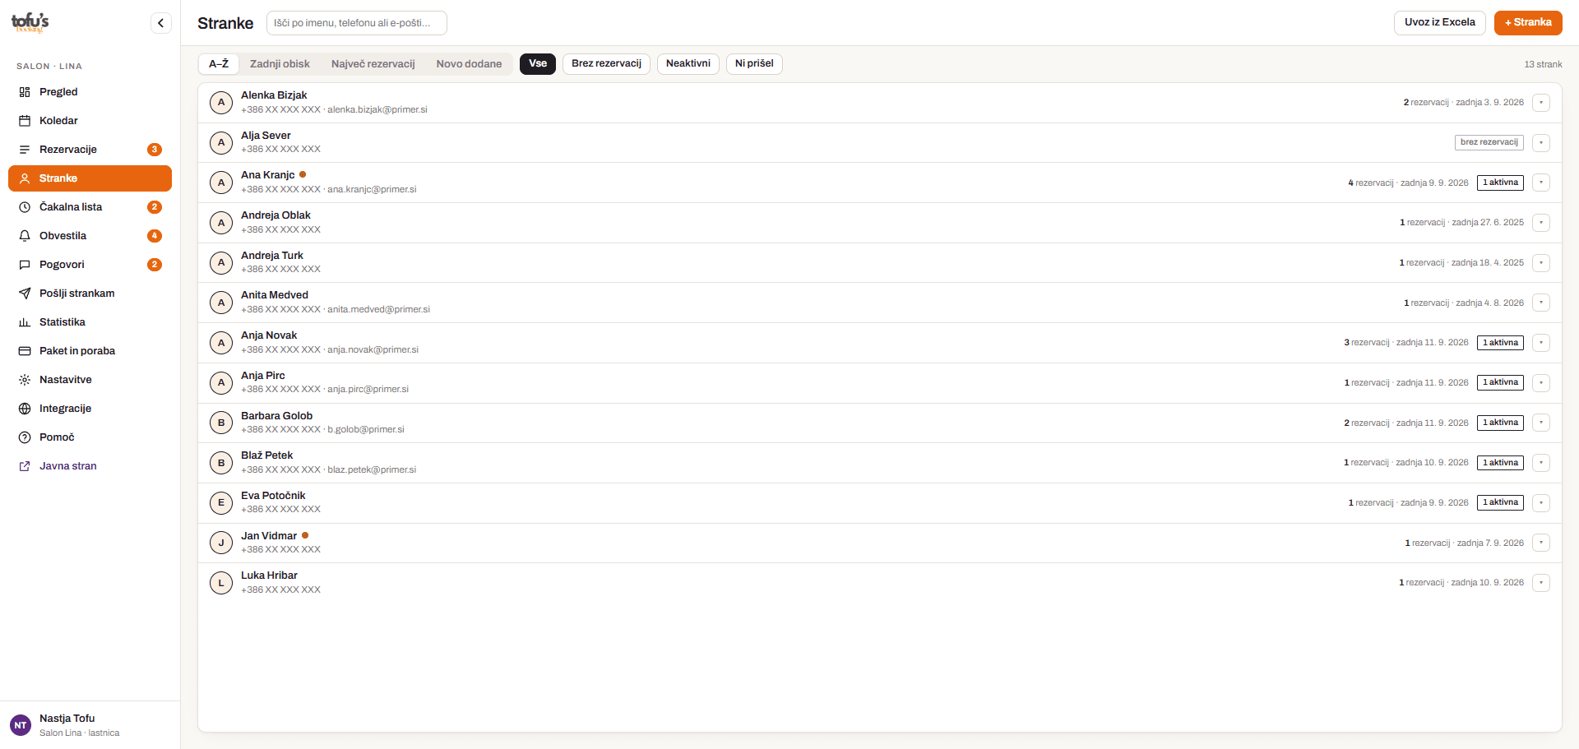Open the Statistika chart icon

[25, 322]
